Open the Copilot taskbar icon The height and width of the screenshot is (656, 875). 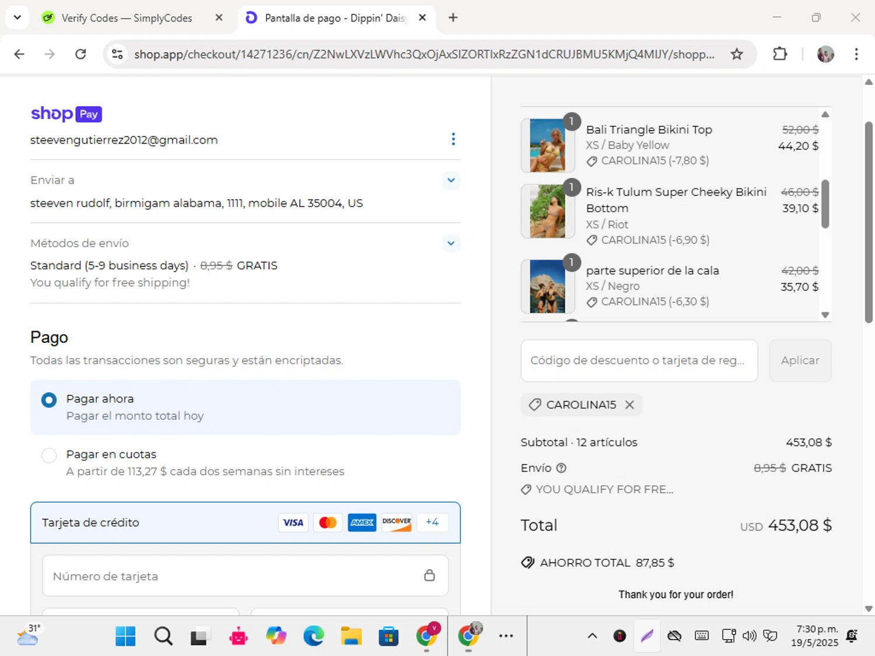[276, 636]
